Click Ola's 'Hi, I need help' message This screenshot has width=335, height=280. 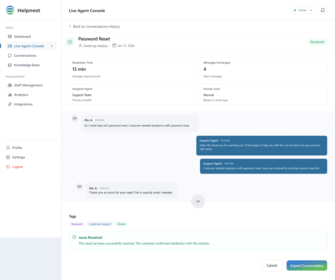tap(139, 123)
